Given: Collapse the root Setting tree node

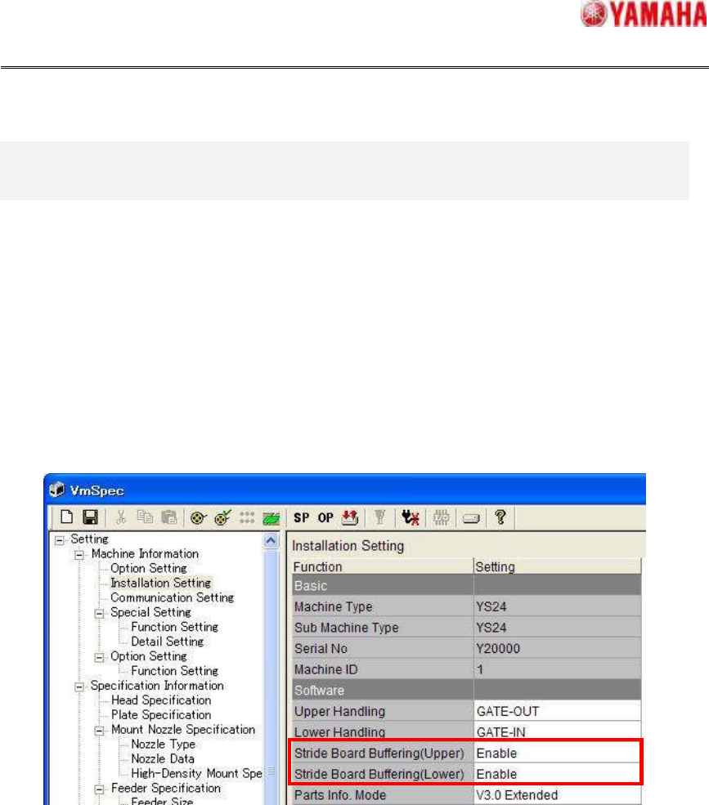Looking at the screenshot, I should click(x=60, y=540).
